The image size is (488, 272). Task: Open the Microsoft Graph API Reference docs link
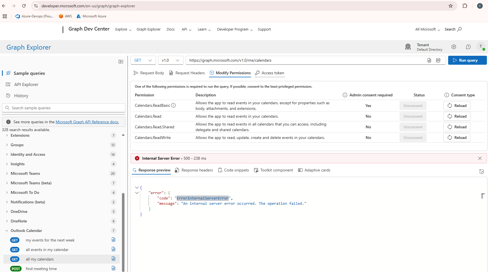coord(87,122)
